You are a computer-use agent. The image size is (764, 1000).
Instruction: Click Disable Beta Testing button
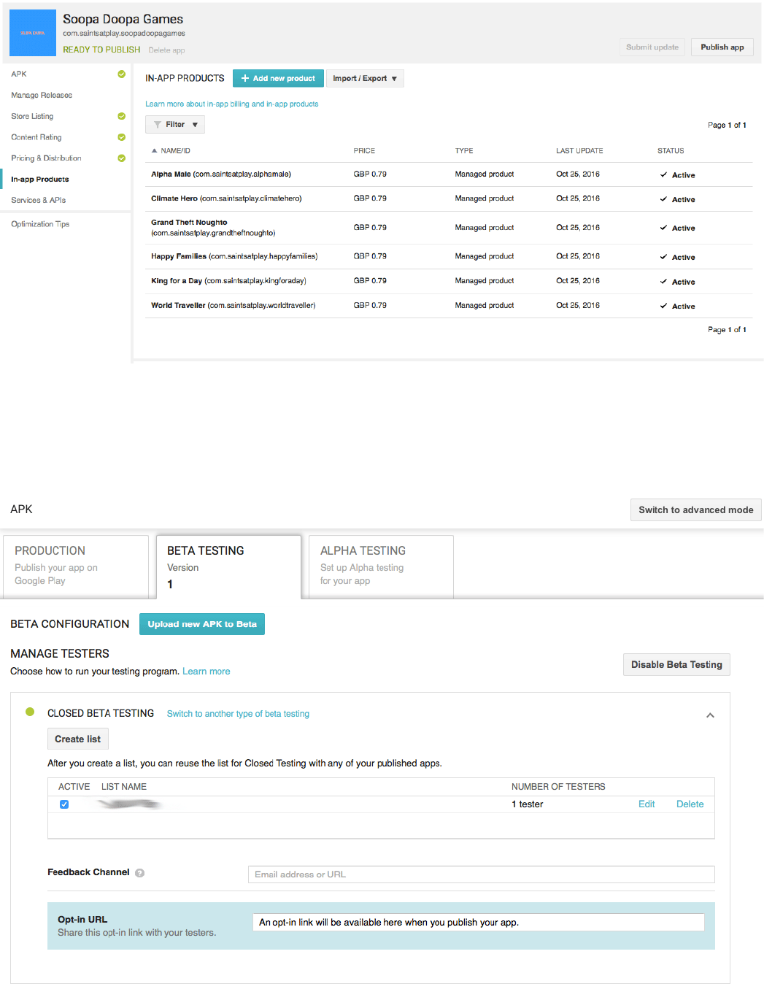point(676,665)
